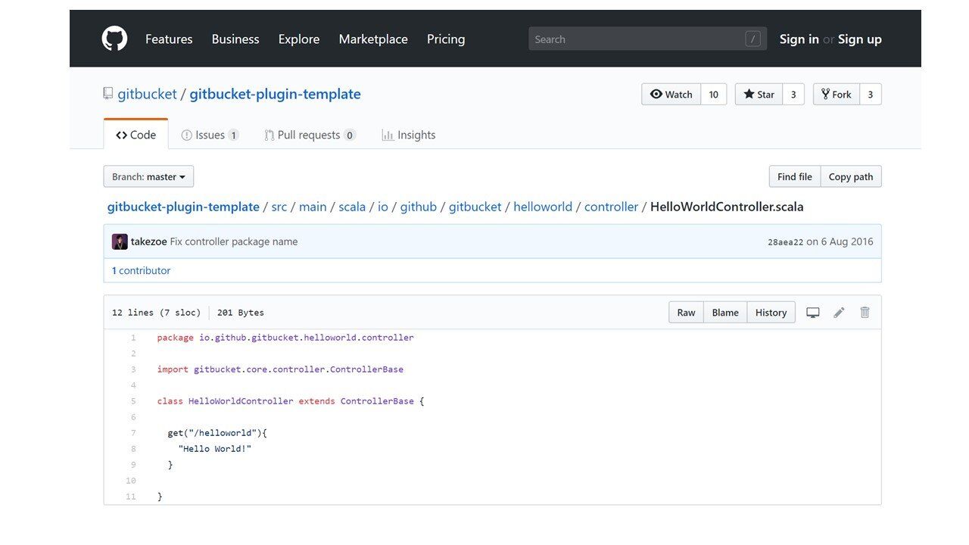Screen dimensions: 969x545
Task: Switch to the Issues tab
Action: 210,135
